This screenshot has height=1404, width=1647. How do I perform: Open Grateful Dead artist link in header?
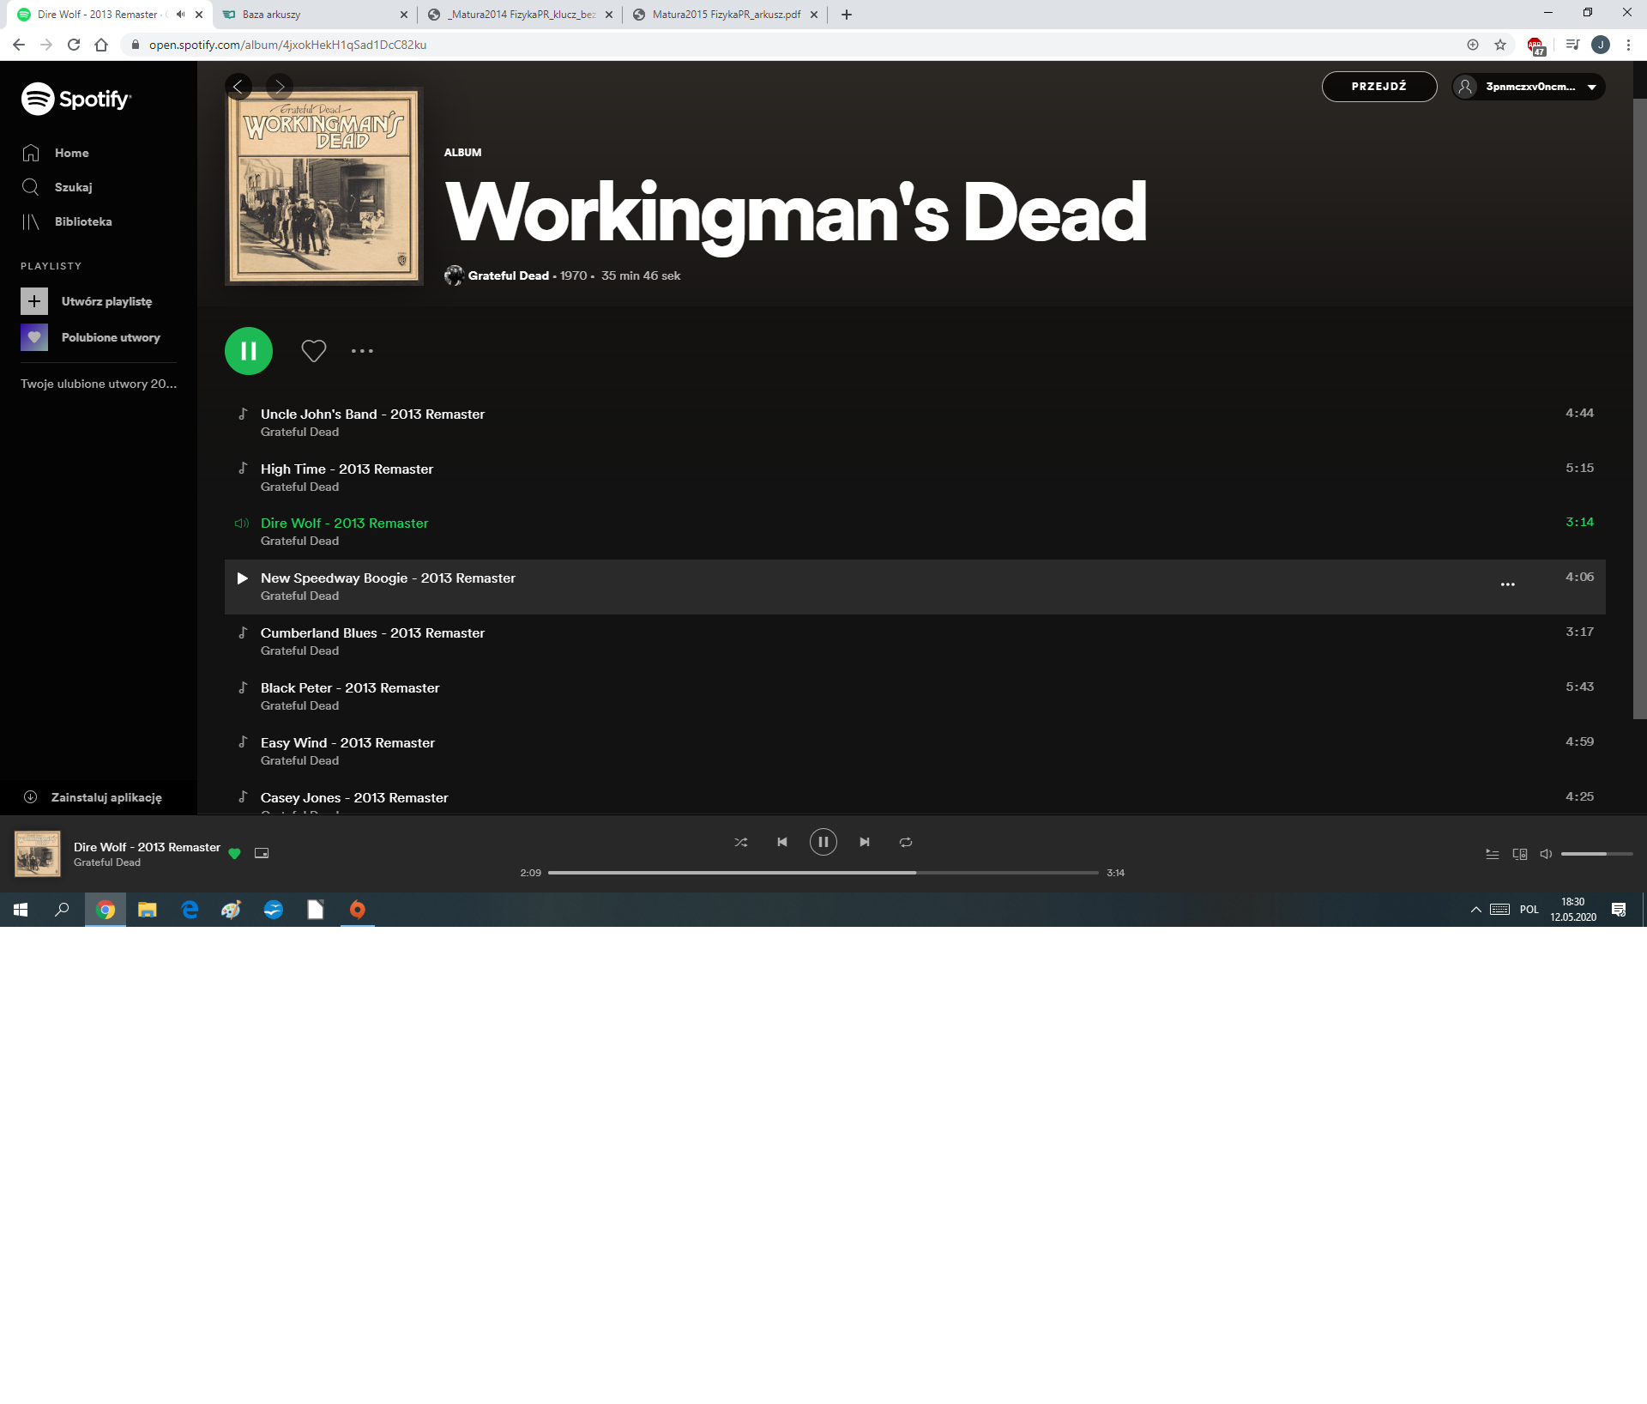(509, 275)
